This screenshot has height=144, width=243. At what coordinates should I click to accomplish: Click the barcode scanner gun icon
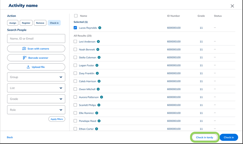click(25, 58)
